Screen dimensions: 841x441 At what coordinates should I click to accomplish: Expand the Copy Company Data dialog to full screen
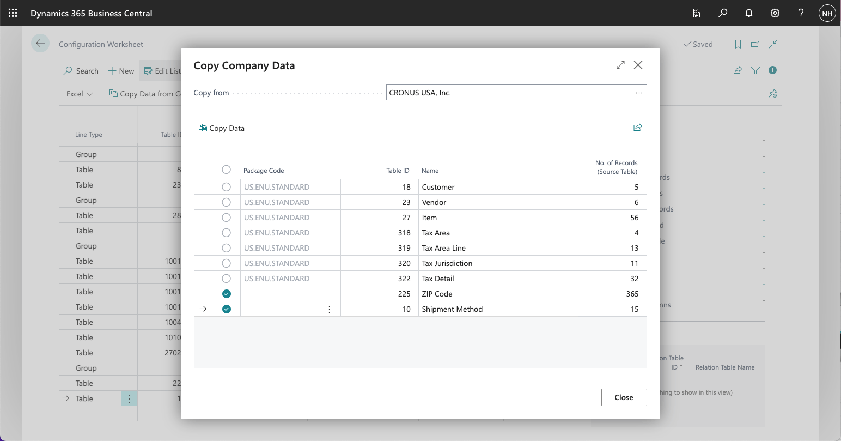coord(620,65)
